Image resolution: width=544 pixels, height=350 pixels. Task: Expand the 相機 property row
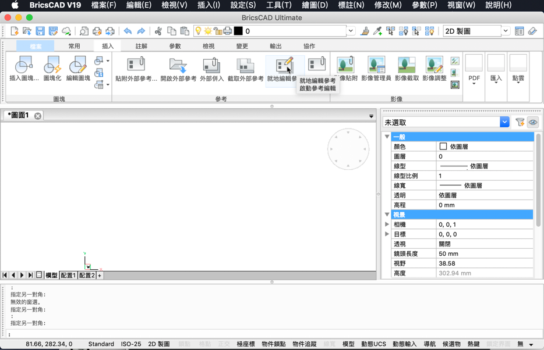point(387,224)
